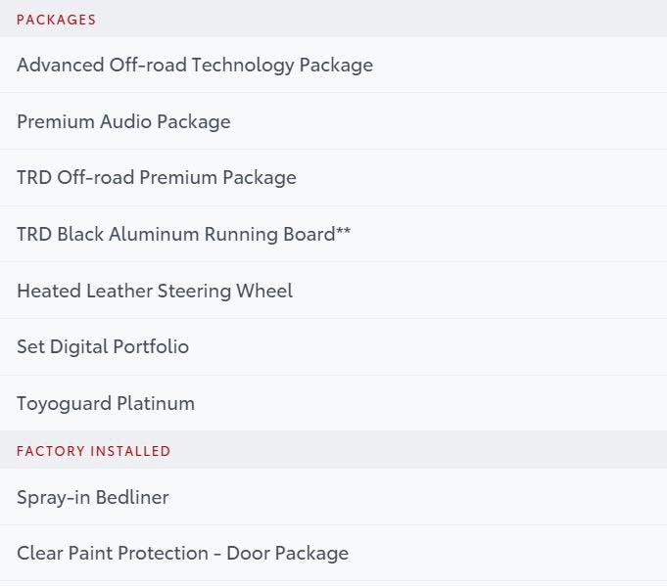The height and width of the screenshot is (586, 667).
Task: Click the PACKAGES section header
Action: tap(57, 20)
